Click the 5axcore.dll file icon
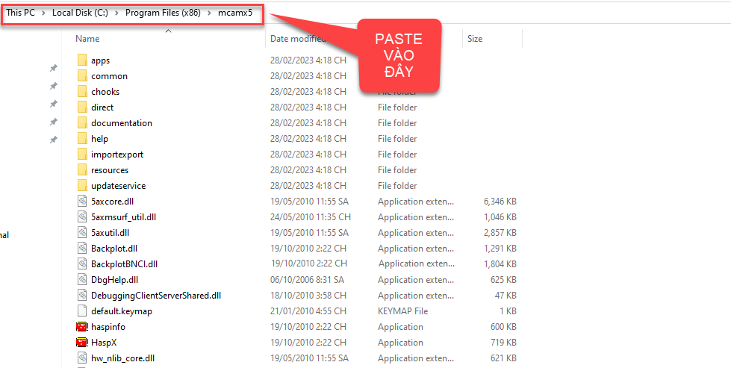Image resolution: width=731 pixels, height=368 pixels. [x=83, y=202]
